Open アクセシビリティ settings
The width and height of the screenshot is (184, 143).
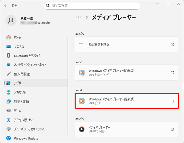coord(36,120)
